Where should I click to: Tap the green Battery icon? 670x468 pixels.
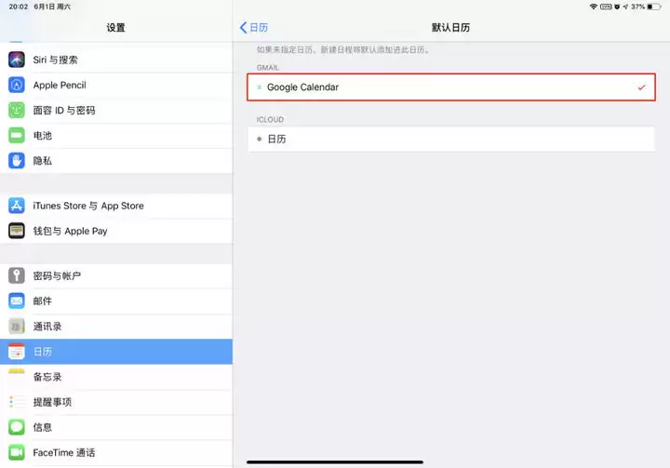point(17,136)
